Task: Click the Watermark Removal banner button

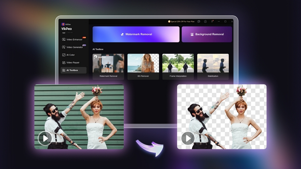Action: point(136,34)
